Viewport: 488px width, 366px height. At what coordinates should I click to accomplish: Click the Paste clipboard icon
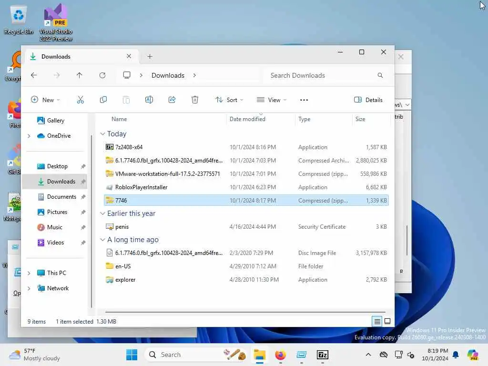coord(126,100)
